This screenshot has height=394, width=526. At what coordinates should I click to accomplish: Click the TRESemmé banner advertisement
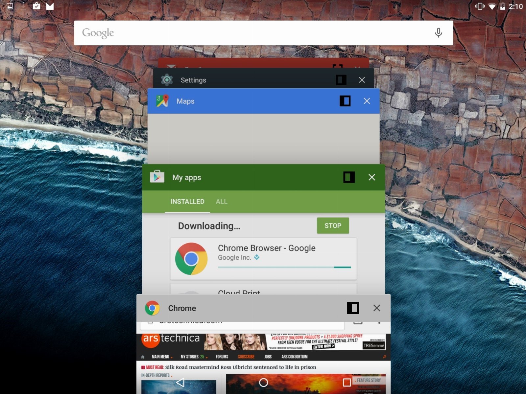[x=295, y=342]
